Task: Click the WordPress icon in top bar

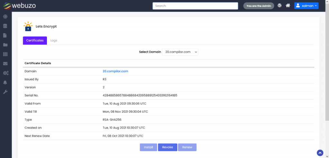Action: [x=280, y=6]
